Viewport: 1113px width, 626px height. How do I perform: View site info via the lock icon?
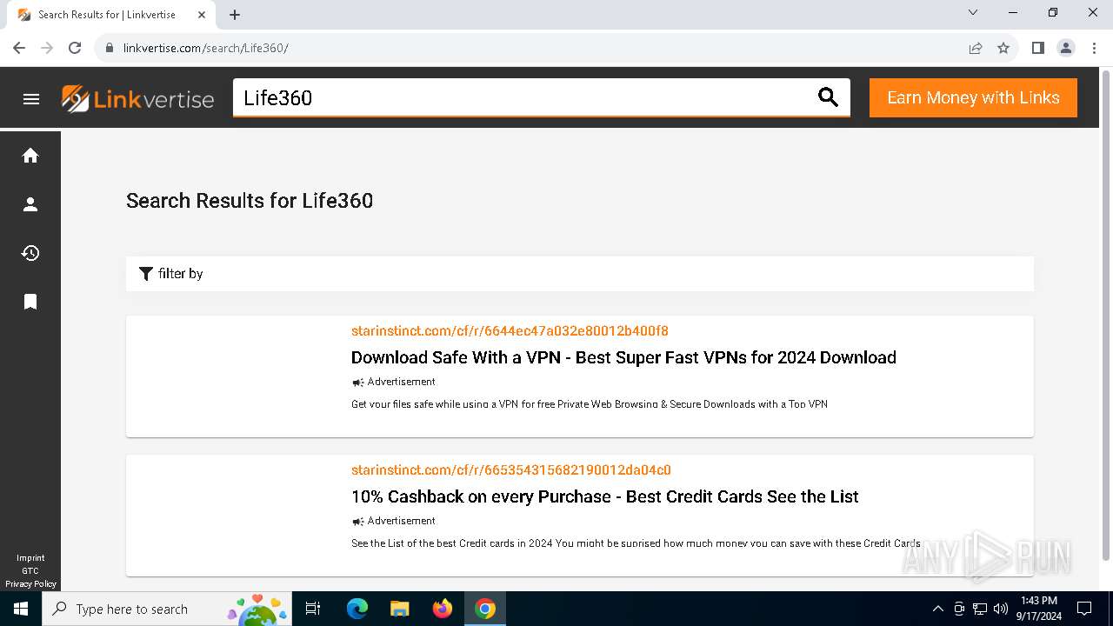coord(110,48)
